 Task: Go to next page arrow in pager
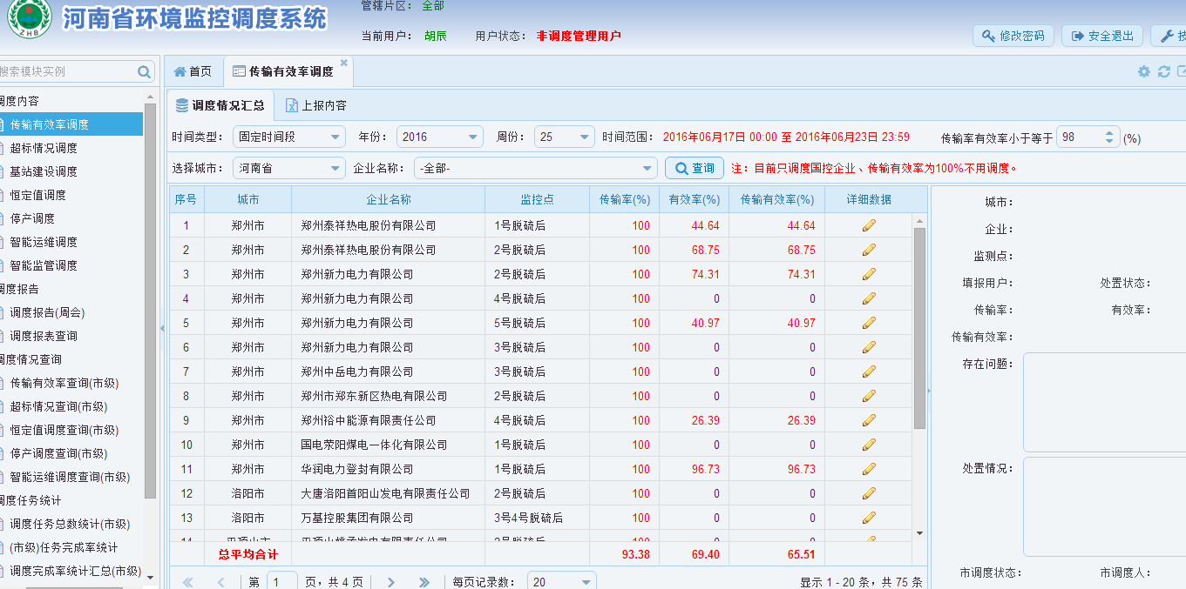tap(391, 582)
